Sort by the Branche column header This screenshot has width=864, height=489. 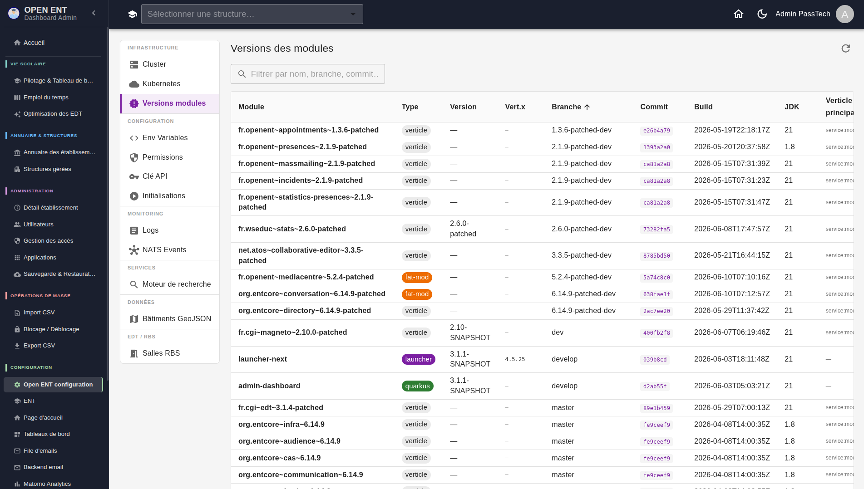[571, 107]
